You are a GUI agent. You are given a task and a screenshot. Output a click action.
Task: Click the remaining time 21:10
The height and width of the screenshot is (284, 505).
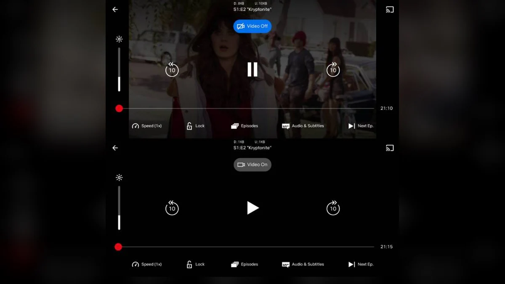click(x=386, y=108)
